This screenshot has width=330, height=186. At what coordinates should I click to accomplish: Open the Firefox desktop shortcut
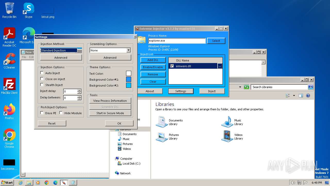tap(9, 112)
